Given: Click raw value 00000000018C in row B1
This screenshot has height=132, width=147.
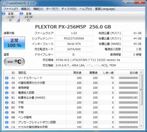Looking at the screenshot, I should [128, 98].
